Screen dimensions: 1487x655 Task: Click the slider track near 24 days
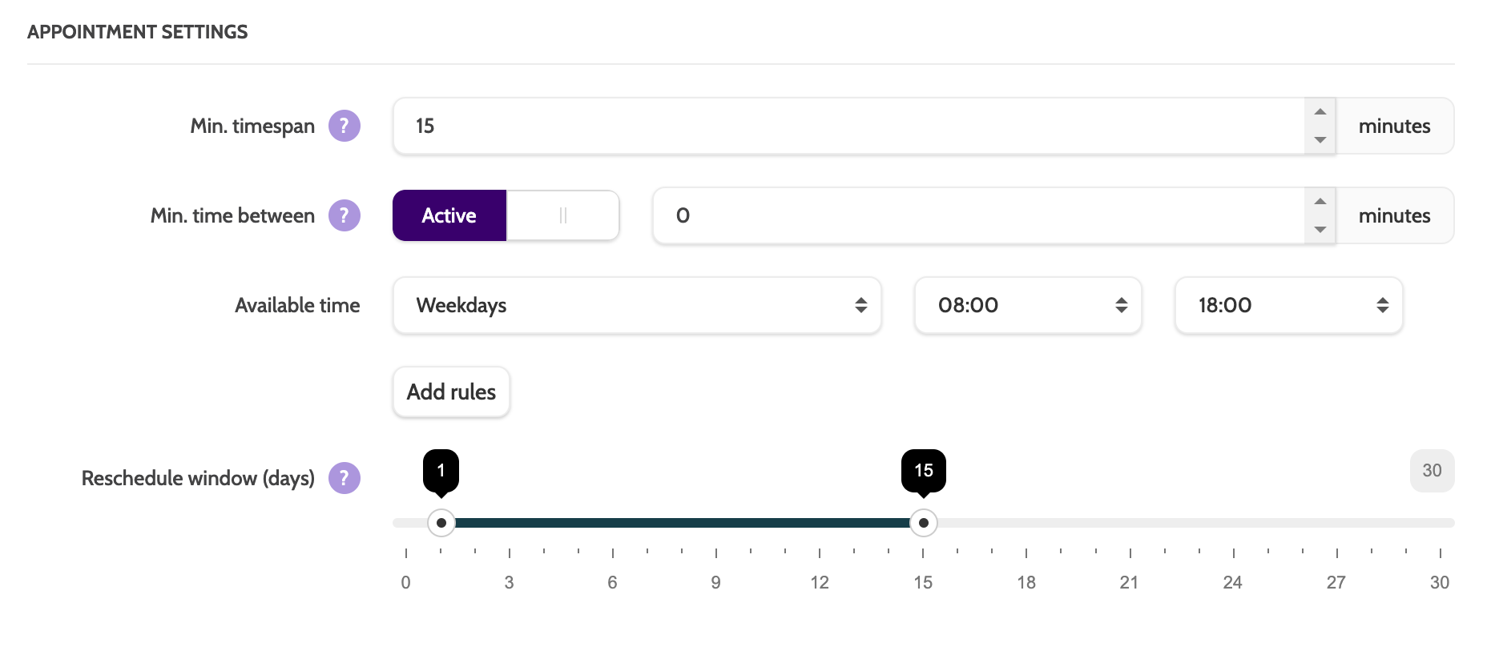pos(1233,523)
